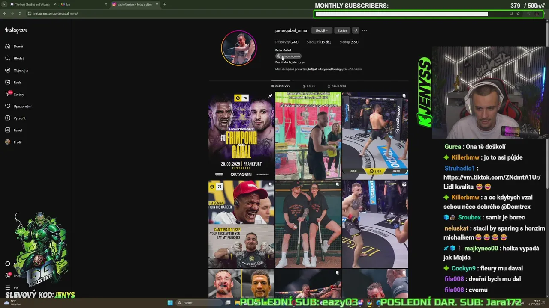
Task: Click the browser back arrow
Action: click(5, 13)
